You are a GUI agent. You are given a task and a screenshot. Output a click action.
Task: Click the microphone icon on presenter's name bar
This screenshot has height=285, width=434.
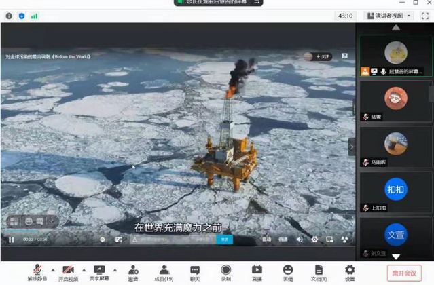tap(384, 72)
